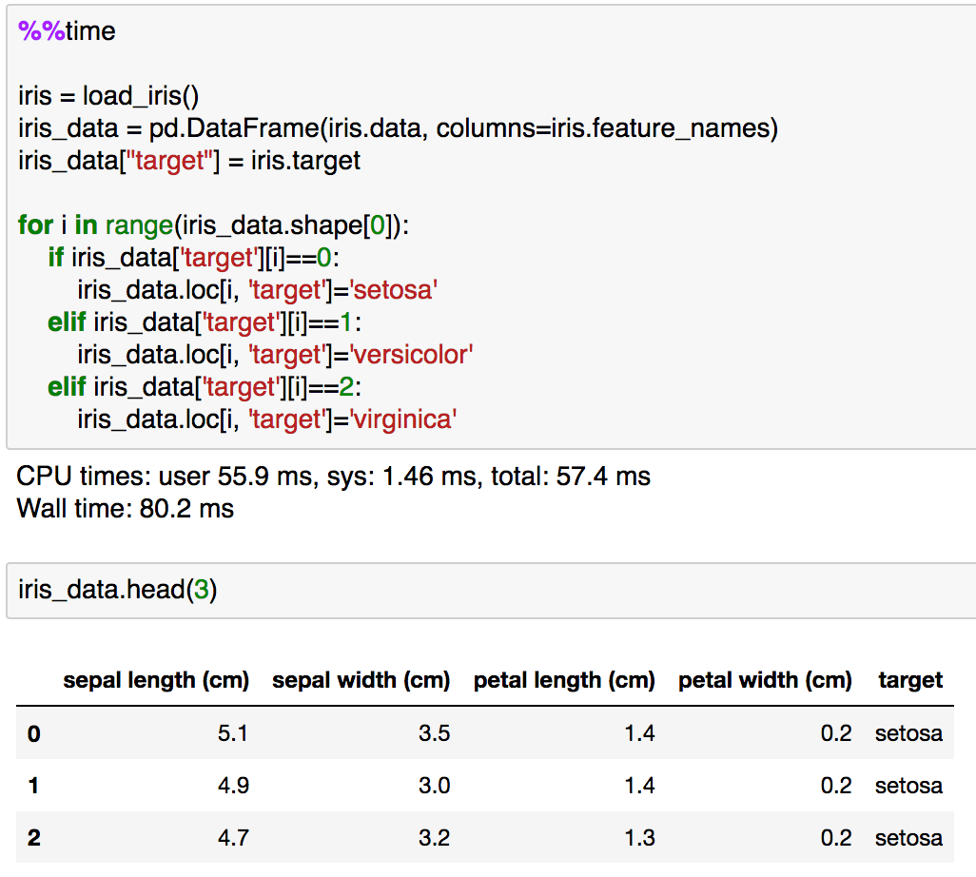The width and height of the screenshot is (976, 877).
Task: Click the petal width (cm) column header
Action: pos(765,680)
